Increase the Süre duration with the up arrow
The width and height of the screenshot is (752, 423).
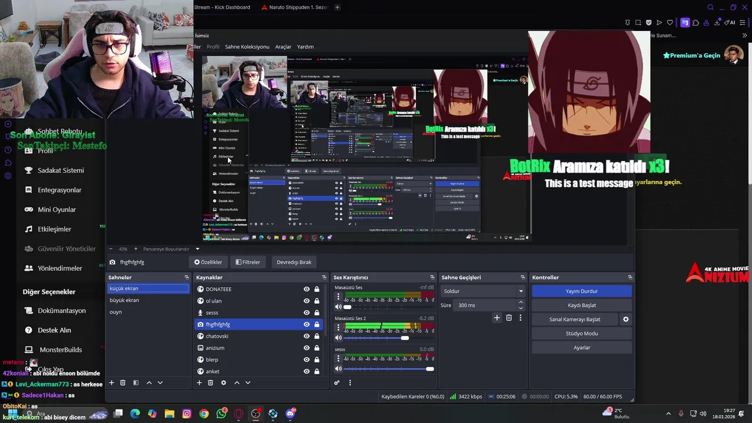tap(521, 303)
